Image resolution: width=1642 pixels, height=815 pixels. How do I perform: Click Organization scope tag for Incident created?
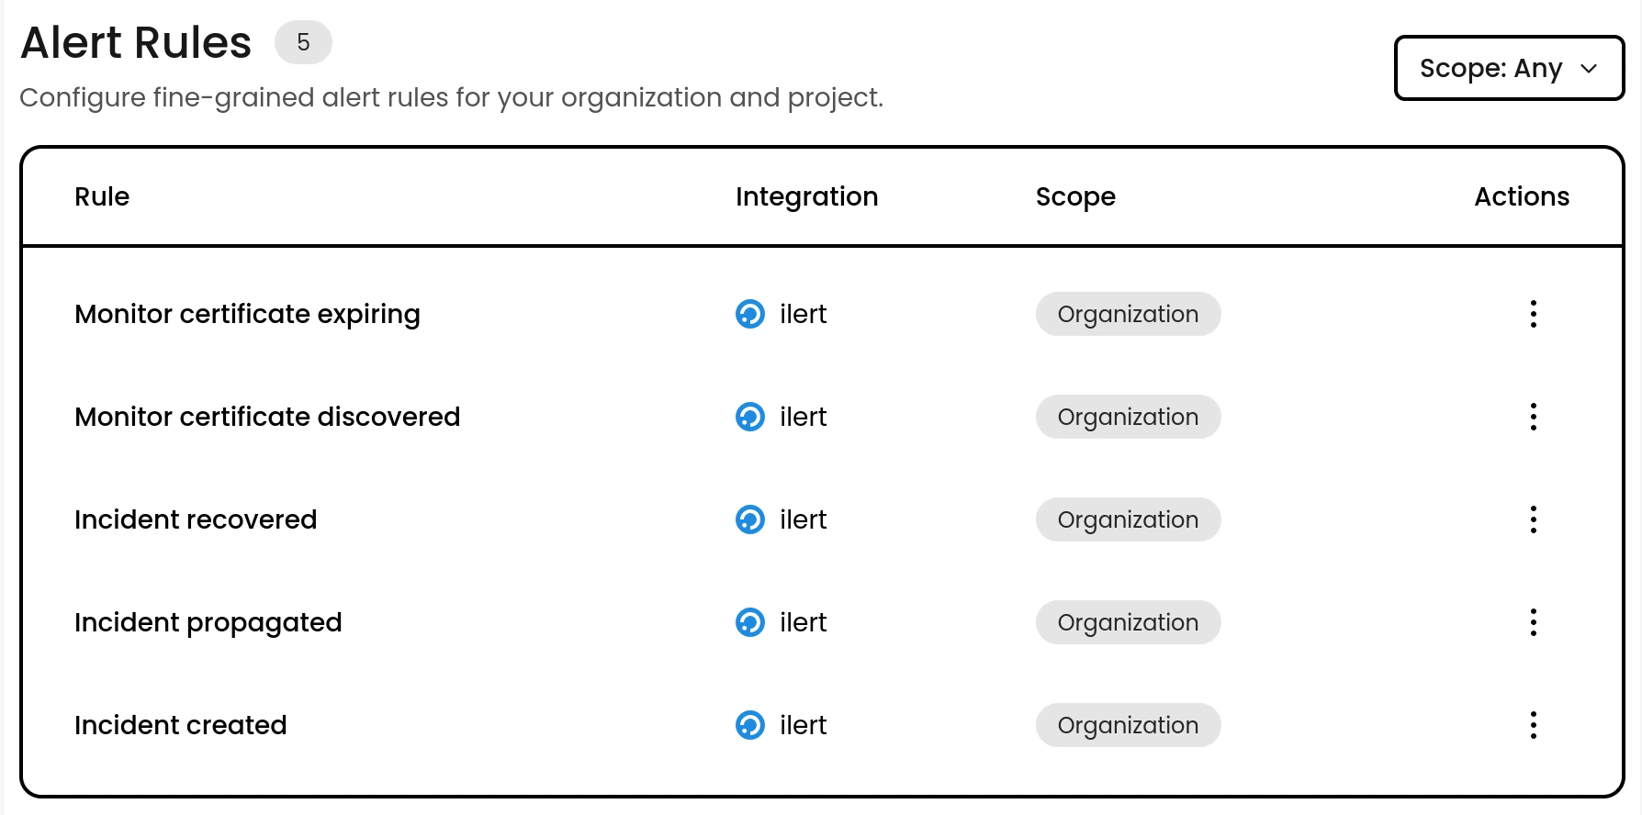tap(1128, 725)
